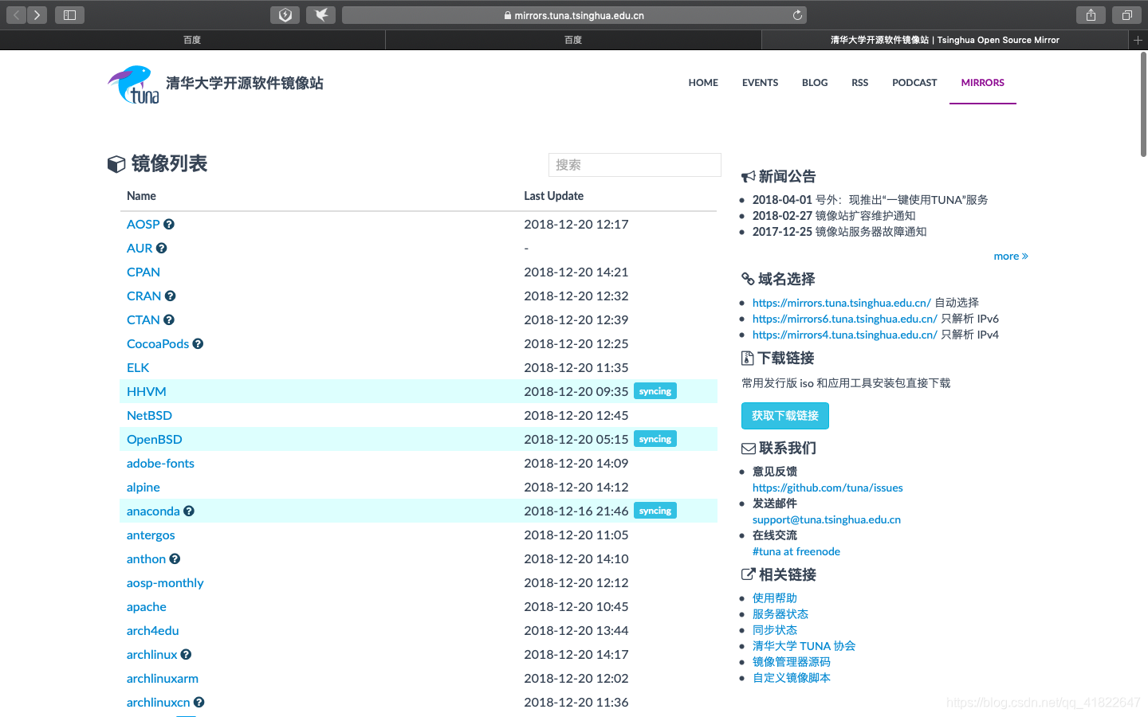Open the #tuna at freenode link
The height and width of the screenshot is (717, 1148).
click(x=796, y=551)
